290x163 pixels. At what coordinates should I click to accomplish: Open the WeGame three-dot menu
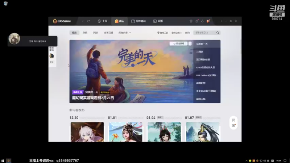tap(221, 21)
